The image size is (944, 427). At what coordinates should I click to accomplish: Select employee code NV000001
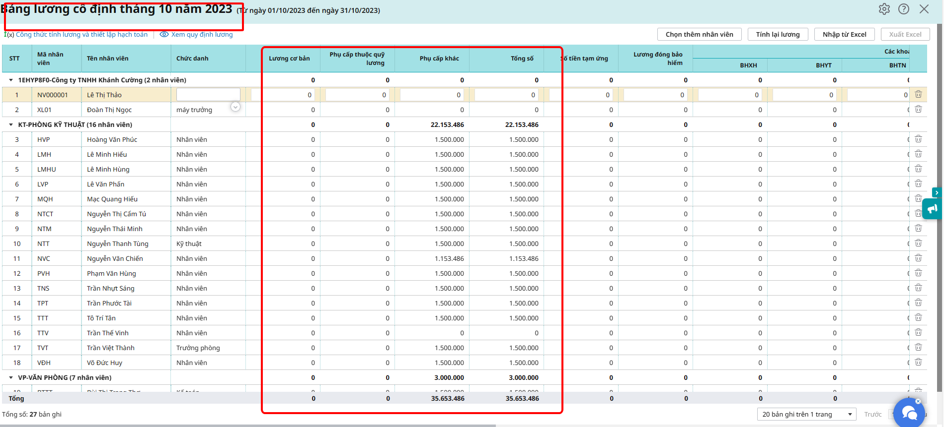pos(53,95)
